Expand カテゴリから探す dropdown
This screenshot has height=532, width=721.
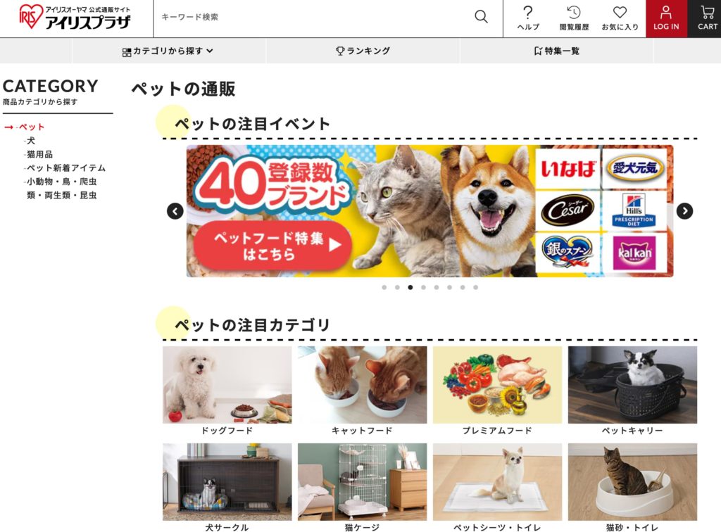point(168,51)
